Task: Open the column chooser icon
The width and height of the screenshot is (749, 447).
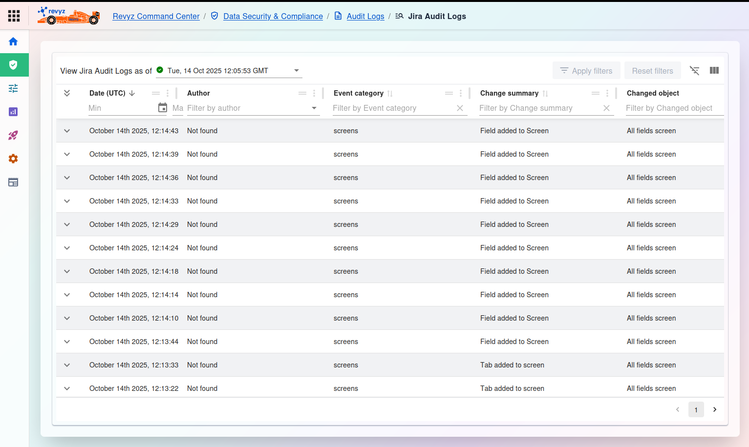Action: (714, 71)
